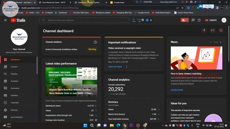Open the Channel violations help icon
The width and height of the screenshot is (230, 129).
95,42
